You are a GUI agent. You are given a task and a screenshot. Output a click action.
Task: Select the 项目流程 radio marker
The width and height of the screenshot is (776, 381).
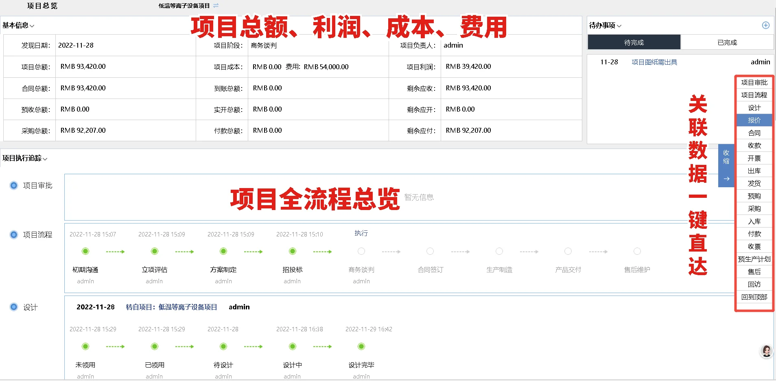tap(13, 234)
